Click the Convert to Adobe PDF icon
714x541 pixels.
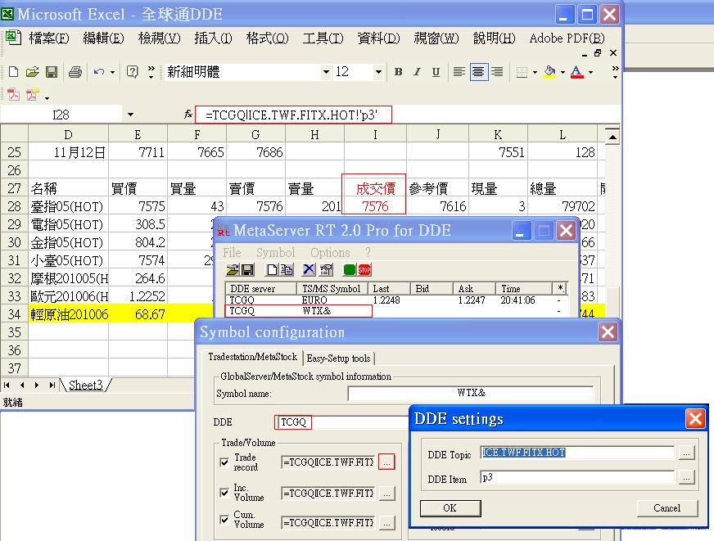[x=14, y=95]
